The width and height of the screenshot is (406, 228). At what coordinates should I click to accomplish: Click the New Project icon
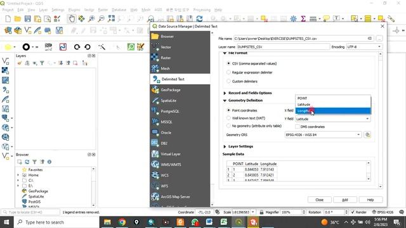pos(8,18)
